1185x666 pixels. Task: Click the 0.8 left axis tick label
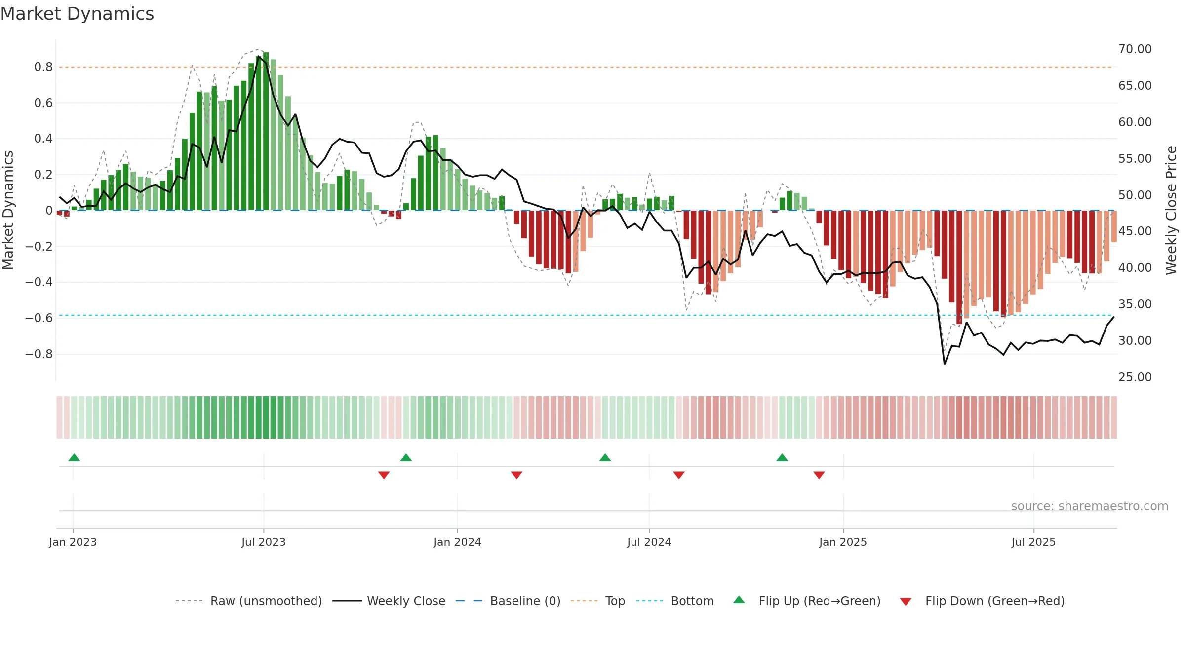point(43,67)
